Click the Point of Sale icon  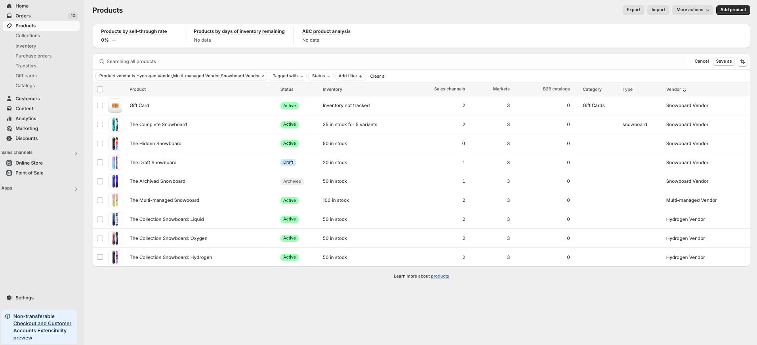(x=9, y=173)
